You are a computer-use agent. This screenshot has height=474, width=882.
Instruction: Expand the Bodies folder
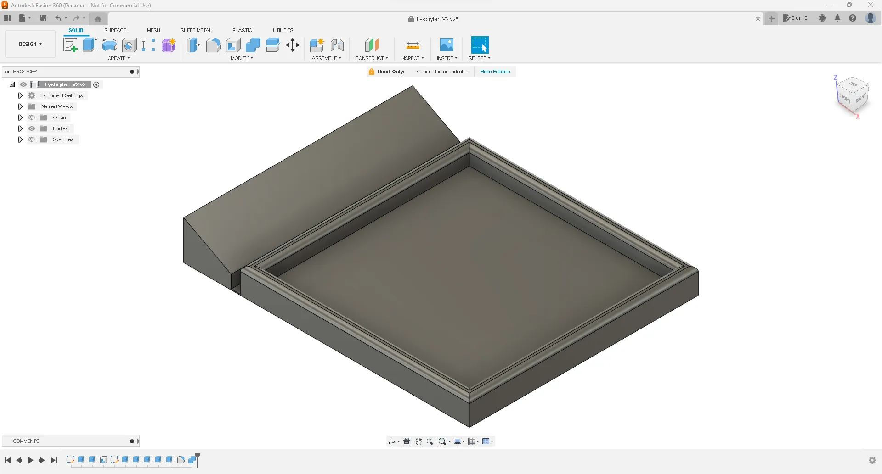click(20, 128)
